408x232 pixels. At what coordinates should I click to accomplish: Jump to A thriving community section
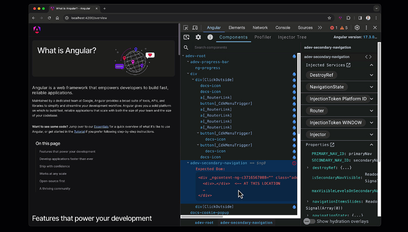pos(55,189)
